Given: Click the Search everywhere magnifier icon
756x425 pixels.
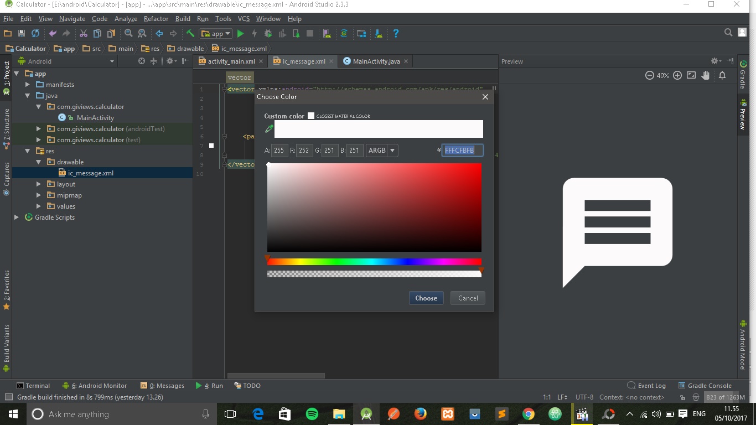Looking at the screenshot, I should [728, 32].
